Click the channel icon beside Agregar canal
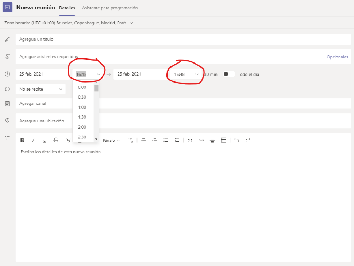This screenshot has width=354, height=266. [x=7, y=103]
